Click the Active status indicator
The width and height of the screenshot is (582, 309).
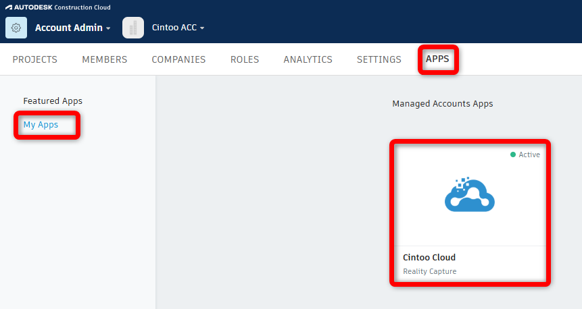(x=525, y=154)
